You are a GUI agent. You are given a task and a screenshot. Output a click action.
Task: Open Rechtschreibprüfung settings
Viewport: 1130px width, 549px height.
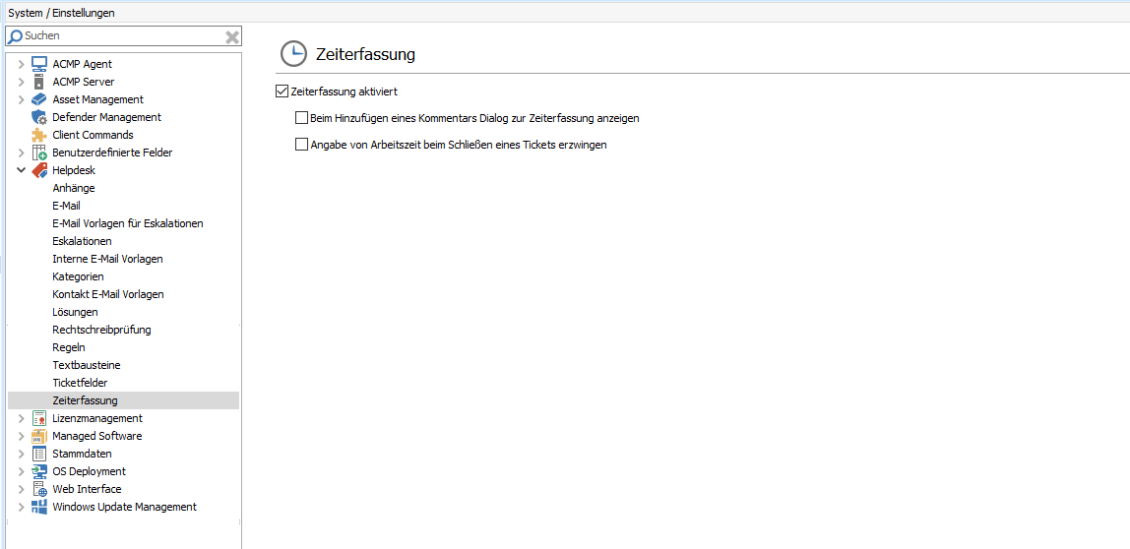click(101, 330)
